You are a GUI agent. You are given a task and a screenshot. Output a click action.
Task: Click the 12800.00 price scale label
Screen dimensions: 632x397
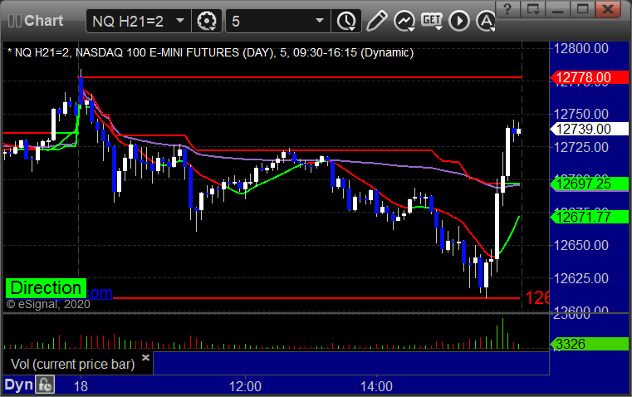581,49
